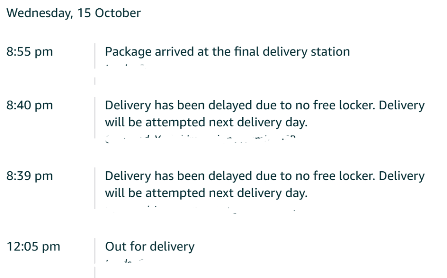Click the Wednesday, 15 October date header

[x=74, y=13]
